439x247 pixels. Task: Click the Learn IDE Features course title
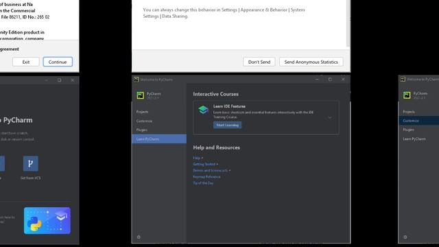229,106
